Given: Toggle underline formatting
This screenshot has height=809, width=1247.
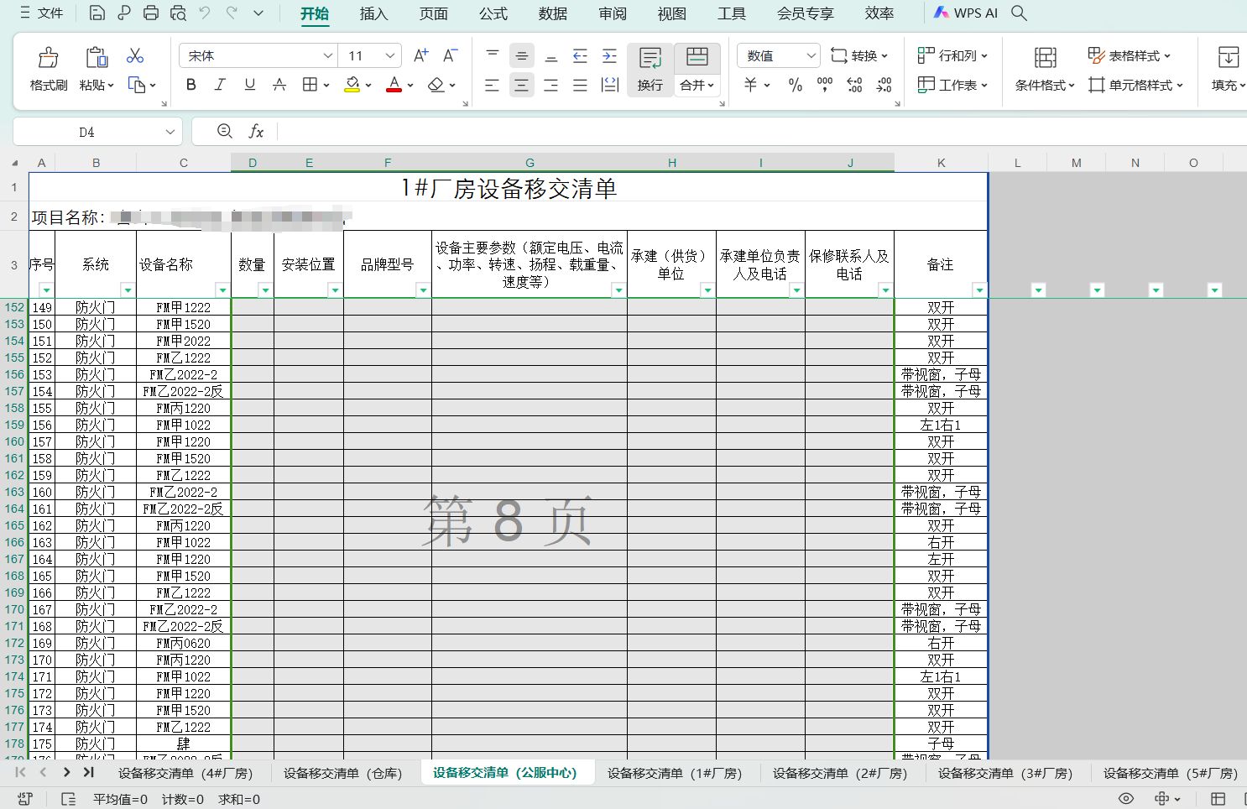Looking at the screenshot, I should [x=249, y=85].
